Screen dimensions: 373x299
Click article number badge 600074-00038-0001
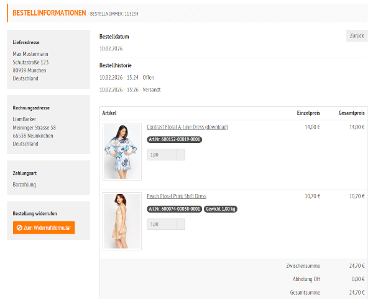point(174,209)
